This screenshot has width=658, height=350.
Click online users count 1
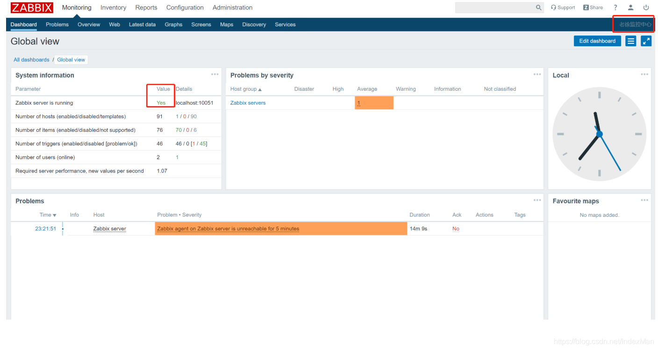(x=177, y=157)
